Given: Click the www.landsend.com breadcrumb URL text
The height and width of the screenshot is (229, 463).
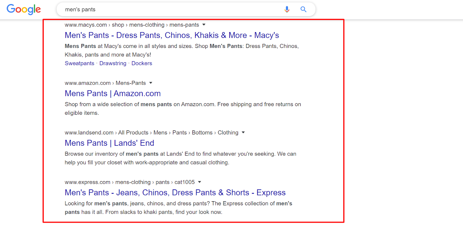Looking at the screenshot, I should [151, 132].
